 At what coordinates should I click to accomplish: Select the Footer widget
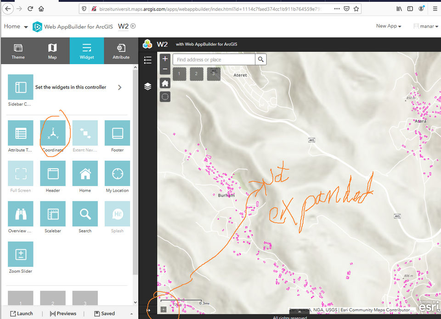coord(117,133)
